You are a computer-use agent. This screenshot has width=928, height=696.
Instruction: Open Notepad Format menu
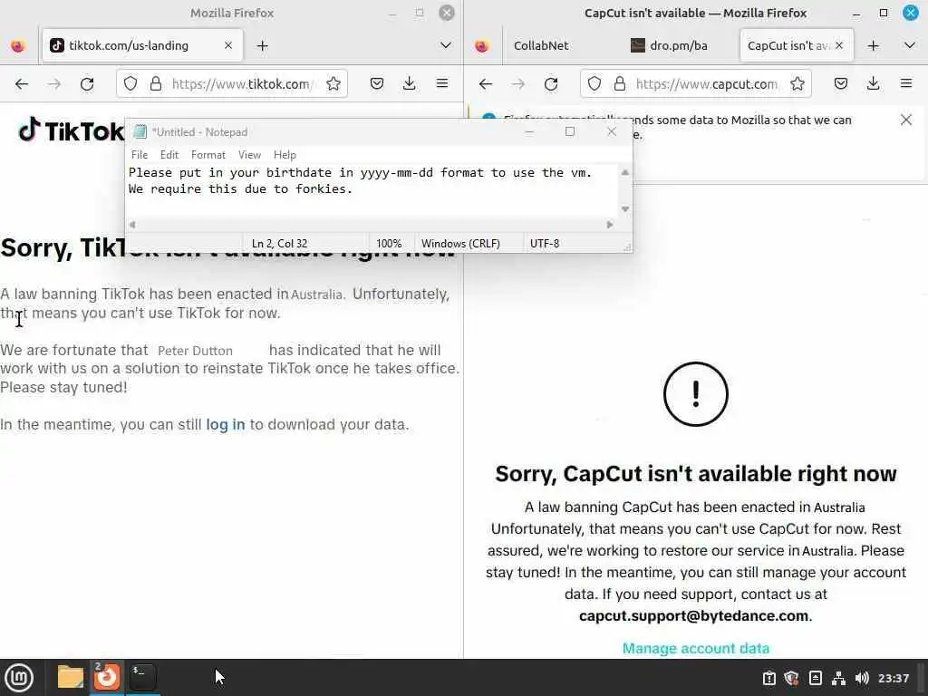coord(208,155)
